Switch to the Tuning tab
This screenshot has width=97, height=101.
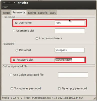[x=32, y=13]
